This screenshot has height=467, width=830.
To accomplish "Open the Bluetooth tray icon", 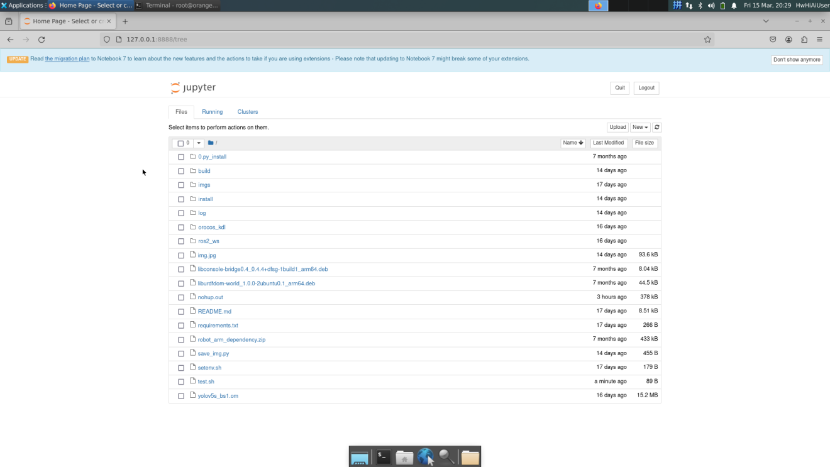I will pos(700,6).
